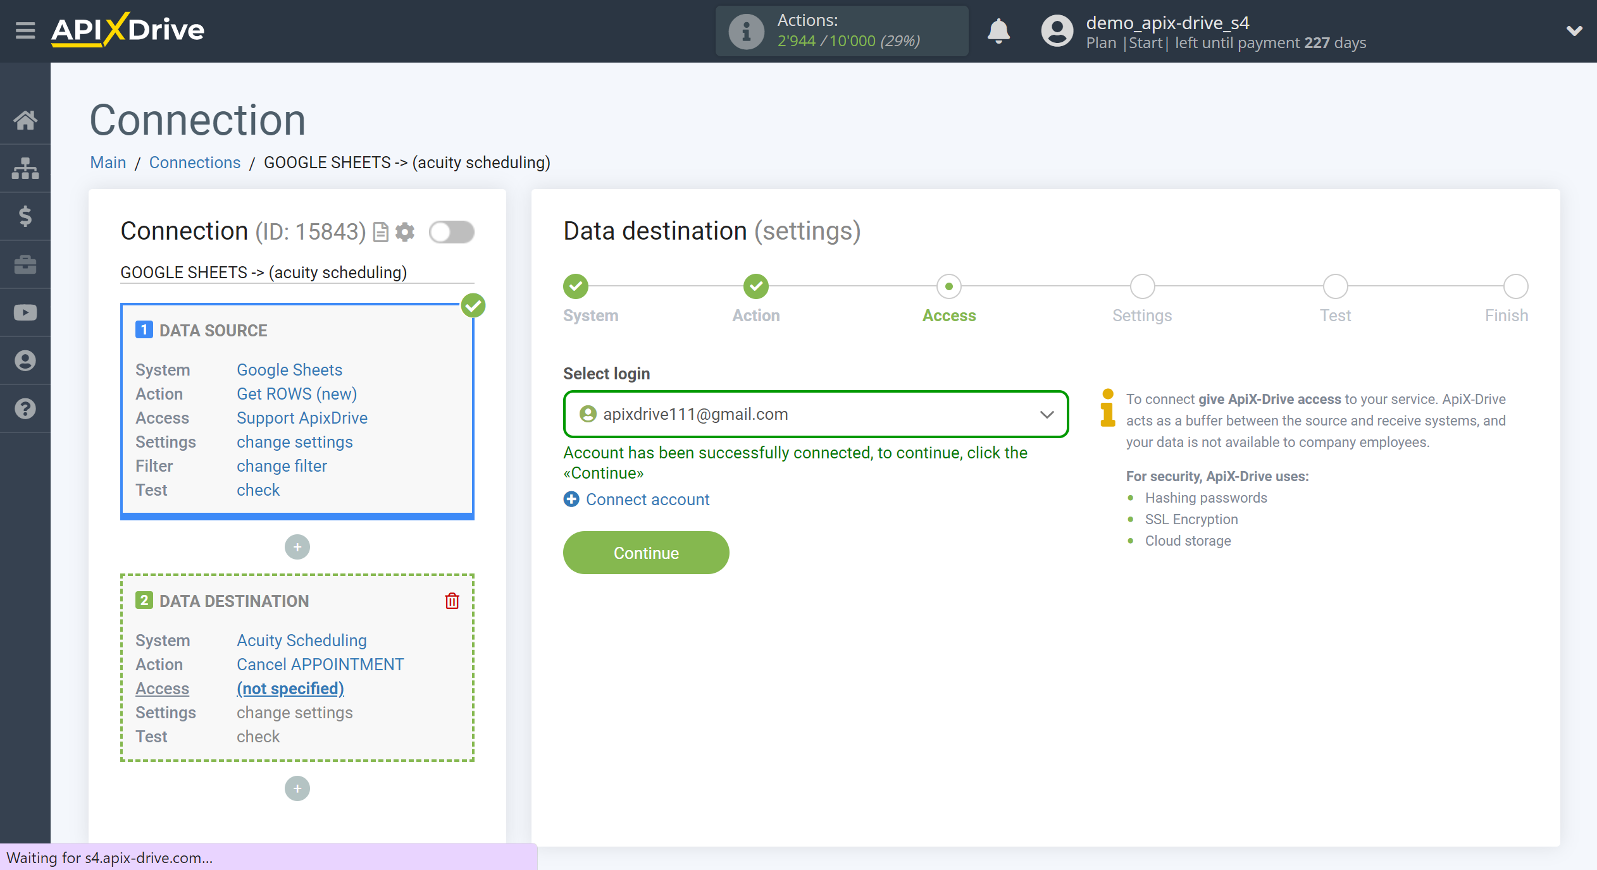
Task: Go to Connections breadcrumb
Action: pos(195,162)
